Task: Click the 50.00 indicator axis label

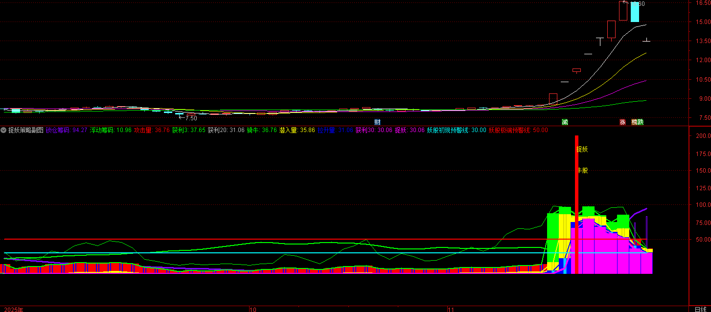Action: (x=703, y=240)
